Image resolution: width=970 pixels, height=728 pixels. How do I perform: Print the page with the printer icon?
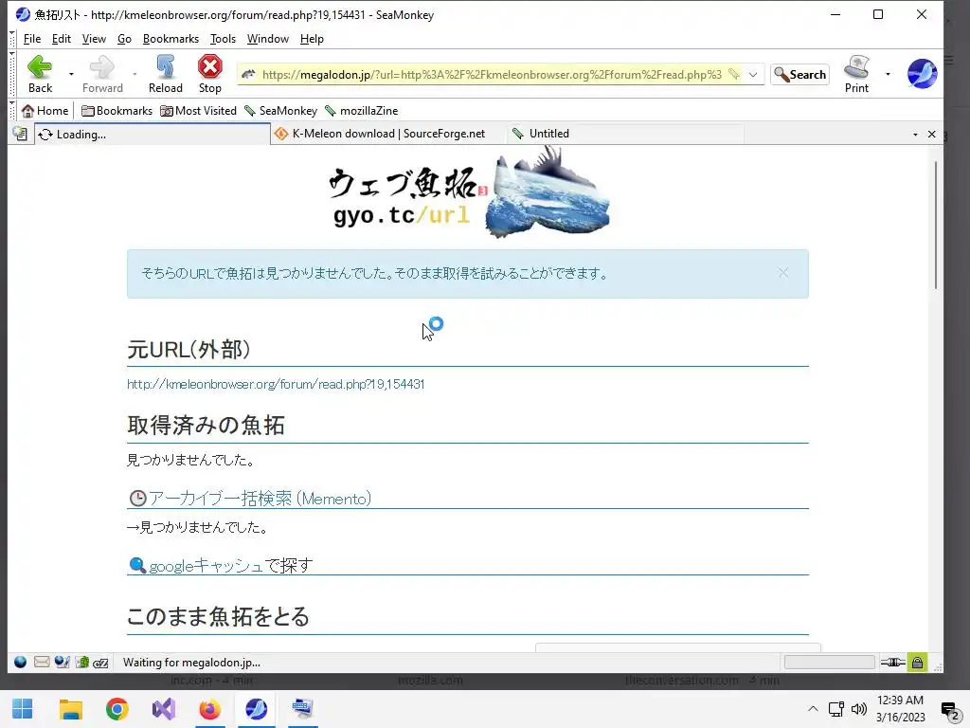coord(856,74)
